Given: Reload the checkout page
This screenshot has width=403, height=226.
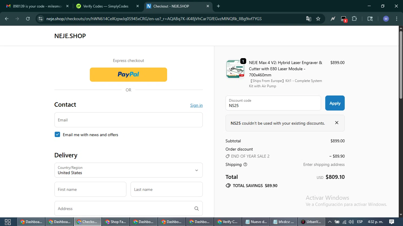Looking at the screenshot, I should [x=28, y=19].
